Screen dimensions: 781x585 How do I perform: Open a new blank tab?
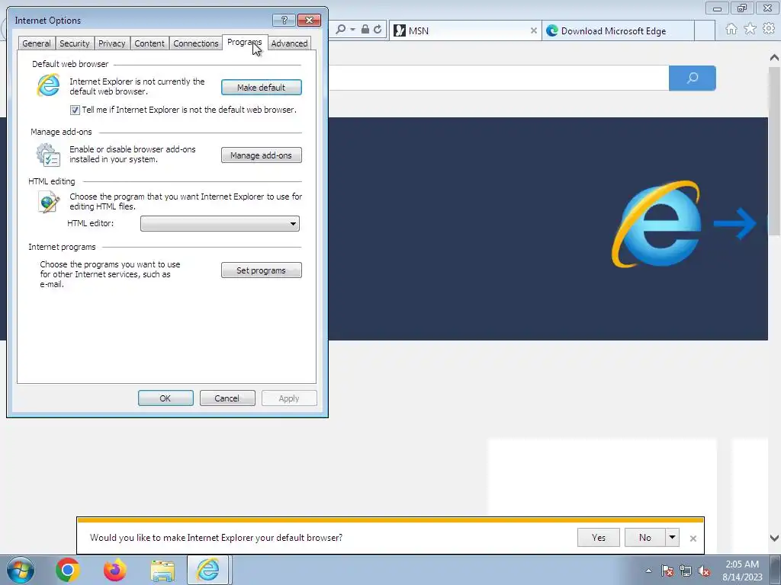pos(705,30)
